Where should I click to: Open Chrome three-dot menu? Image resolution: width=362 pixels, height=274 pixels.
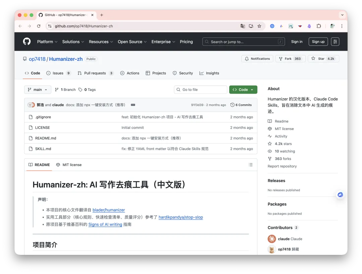[x=342, y=26]
